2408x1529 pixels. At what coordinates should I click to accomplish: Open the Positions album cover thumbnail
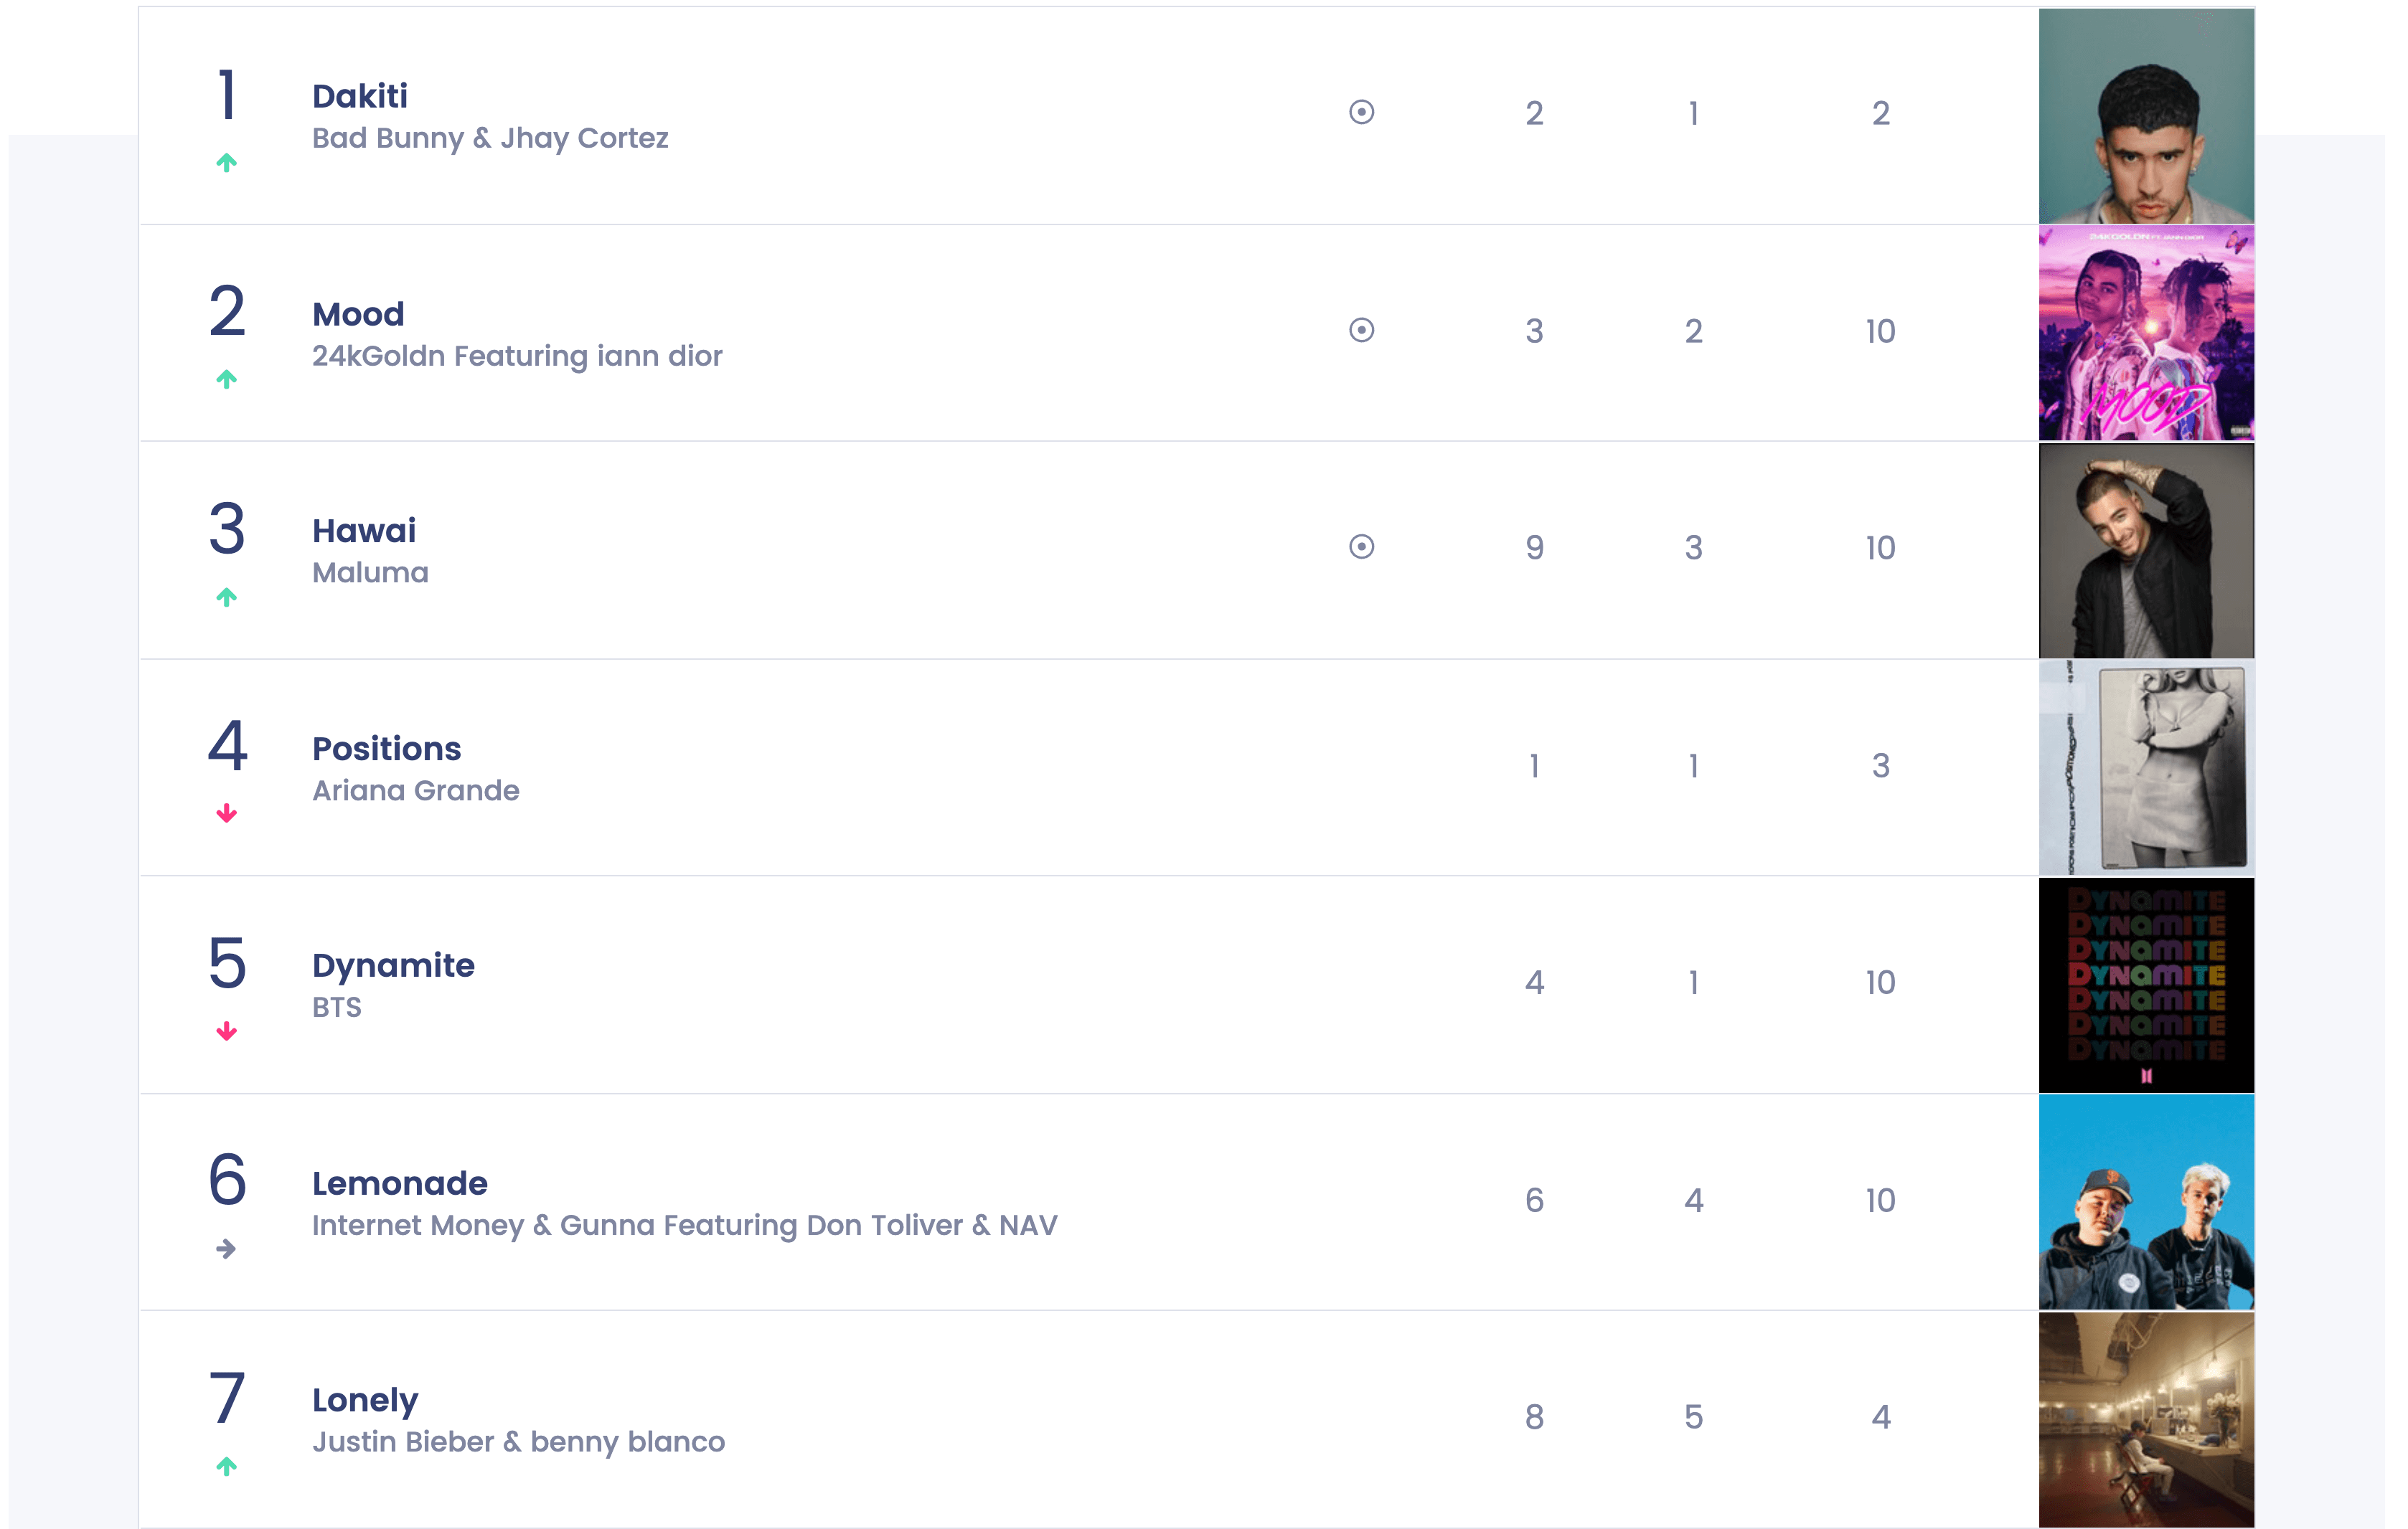point(2146,767)
